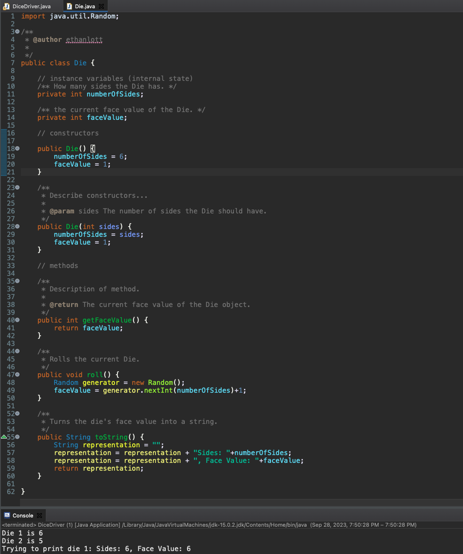The height and width of the screenshot is (554, 463).
Task: Collapse the class Javadoc comment on line 3
Action: (x=16, y=31)
